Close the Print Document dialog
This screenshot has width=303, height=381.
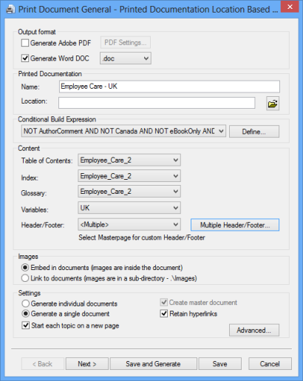[x=290, y=7]
